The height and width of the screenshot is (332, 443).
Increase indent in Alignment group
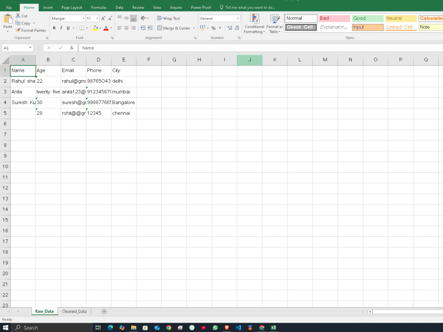[x=150, y=28]
